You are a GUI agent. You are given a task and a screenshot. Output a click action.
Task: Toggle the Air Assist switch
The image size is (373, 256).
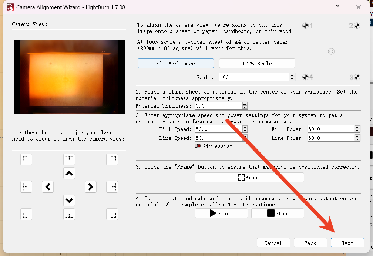click(198, 146)
